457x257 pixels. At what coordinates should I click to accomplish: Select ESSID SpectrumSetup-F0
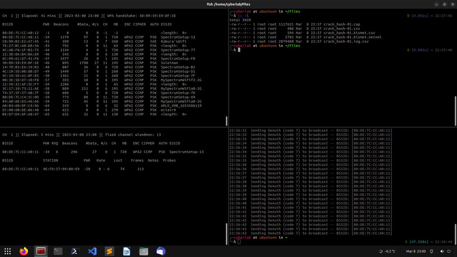[x=178, y=59]
